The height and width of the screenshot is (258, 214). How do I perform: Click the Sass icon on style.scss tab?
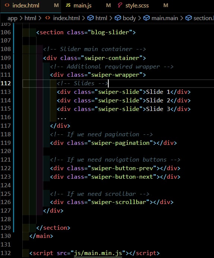point(120,5)
